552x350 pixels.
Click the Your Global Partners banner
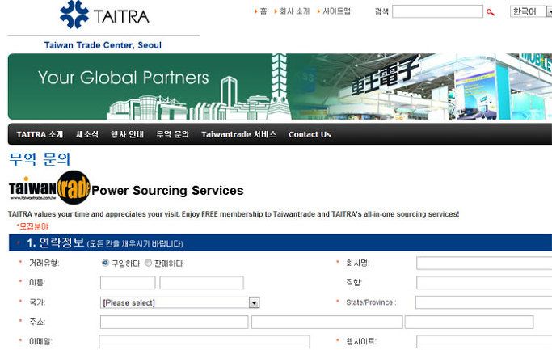point(280,86)
